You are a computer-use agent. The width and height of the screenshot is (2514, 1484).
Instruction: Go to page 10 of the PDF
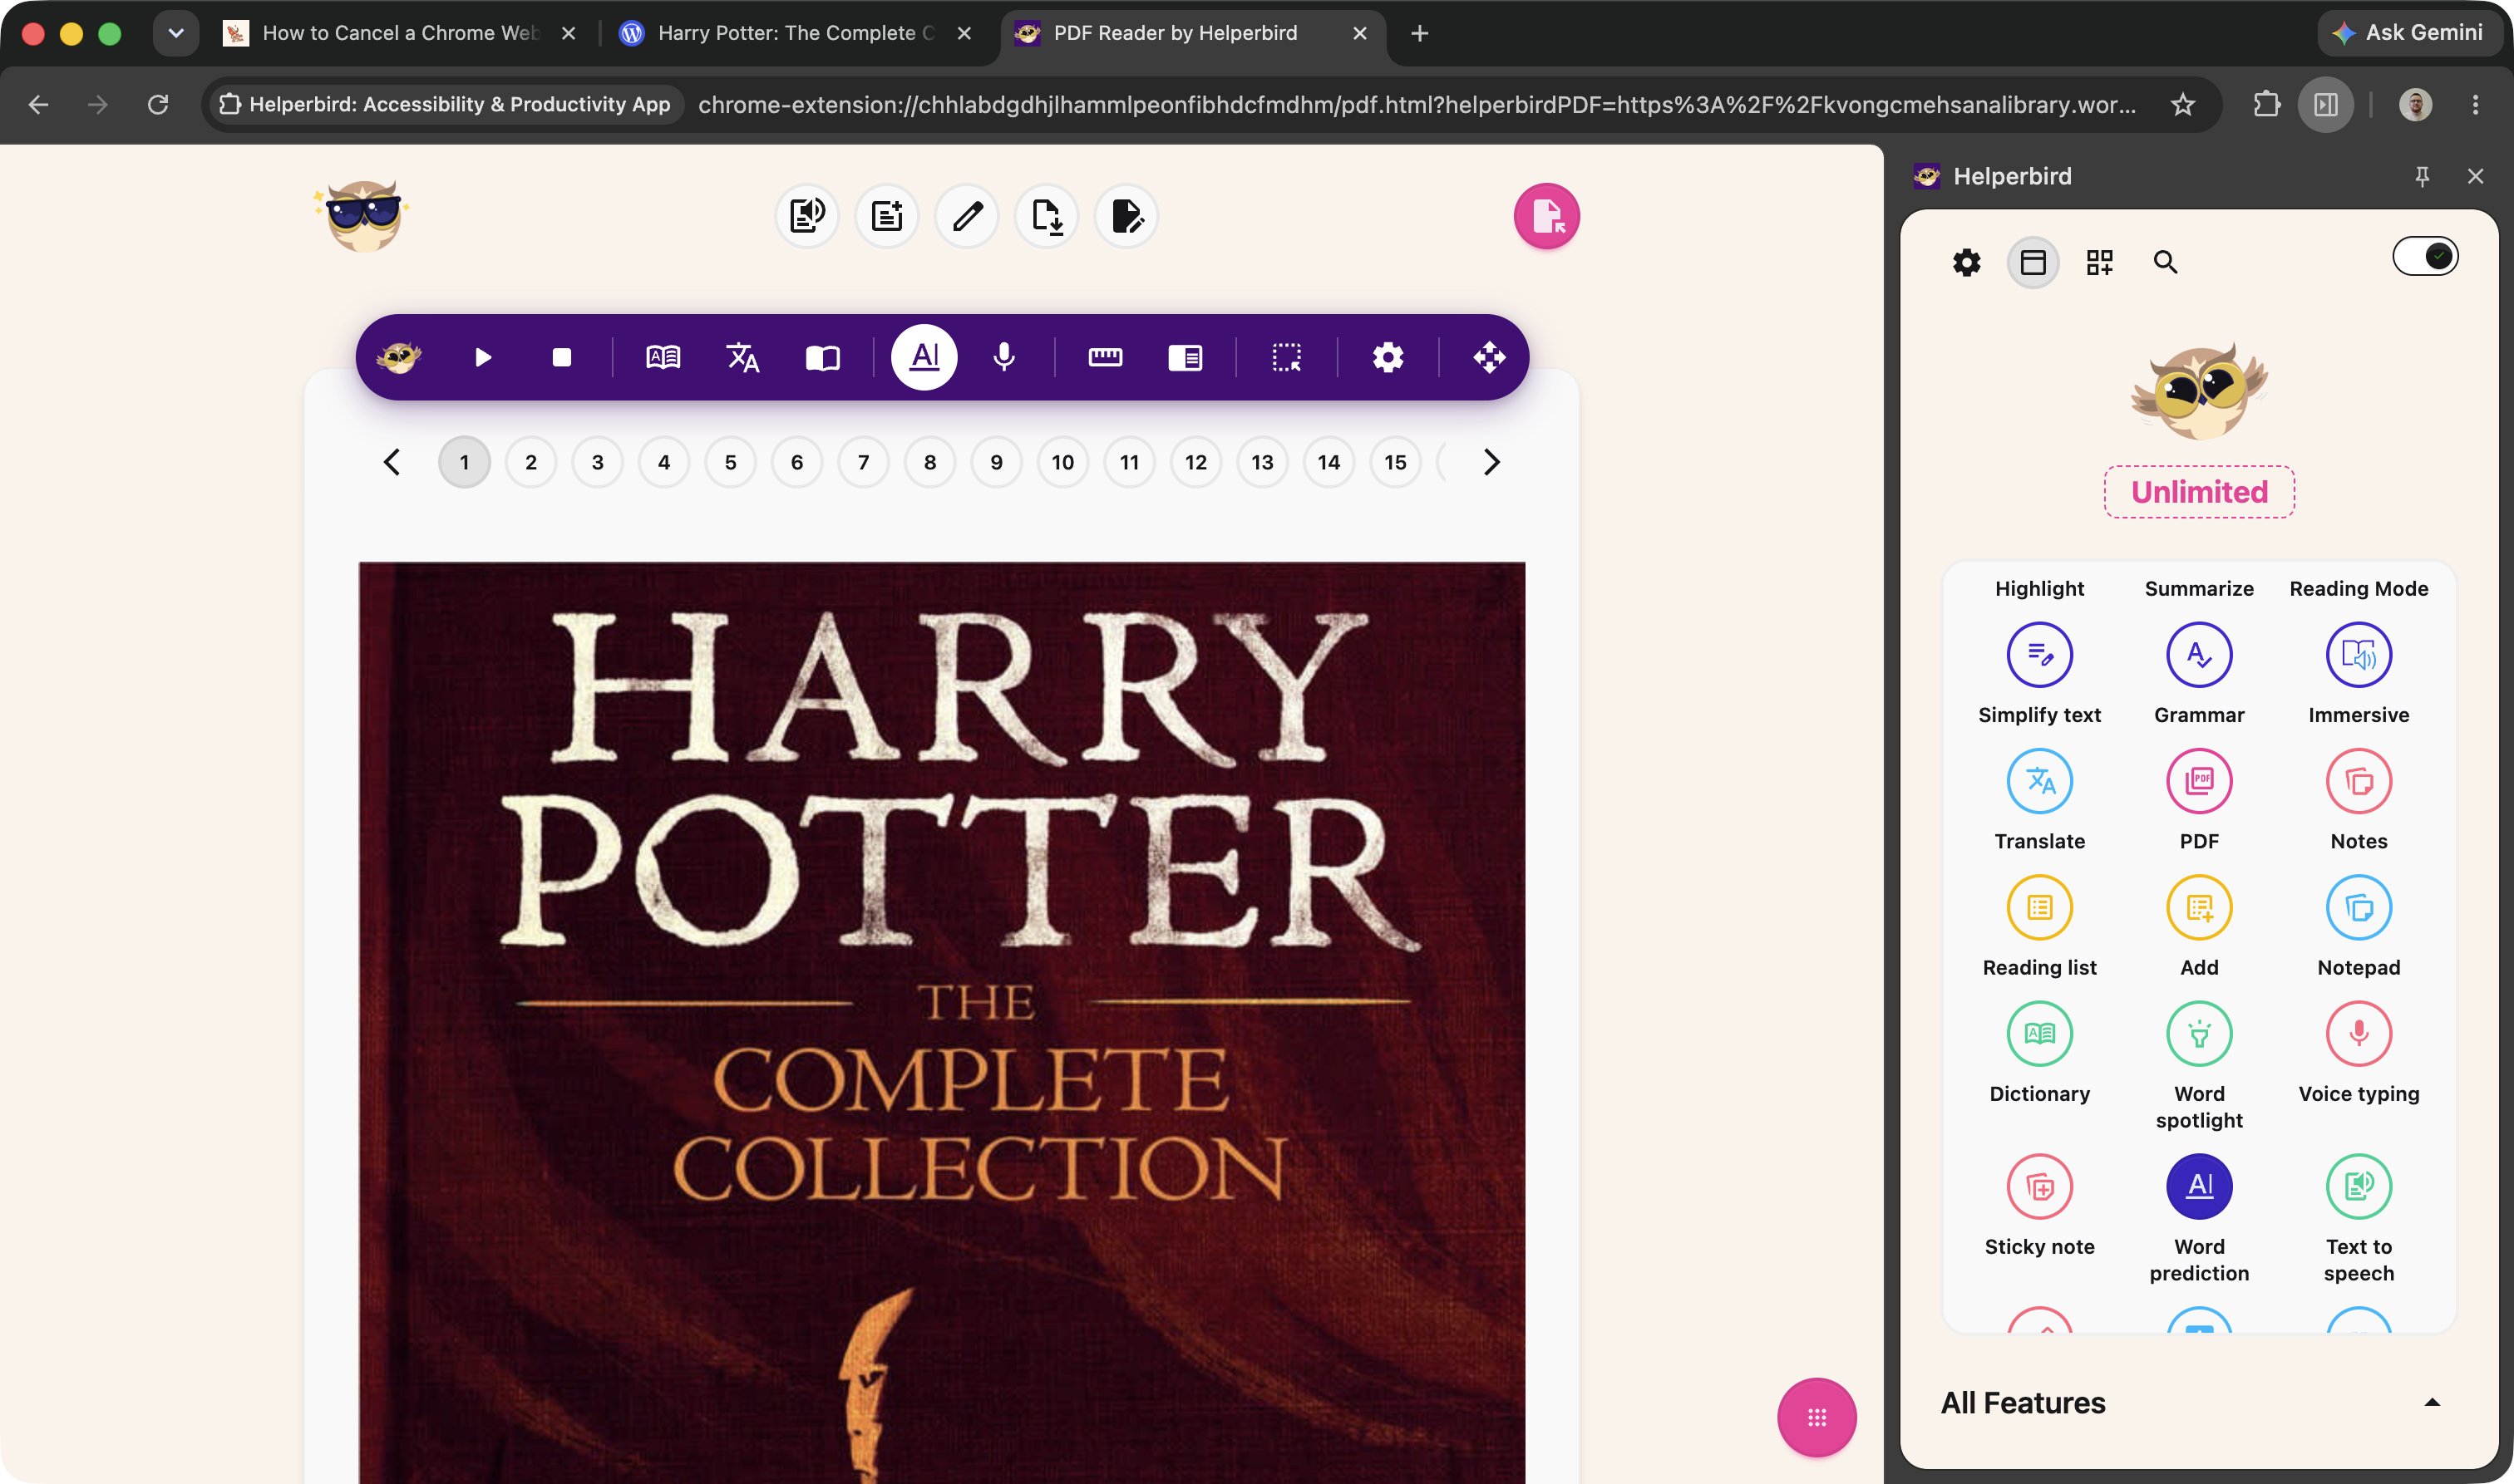1062,462
